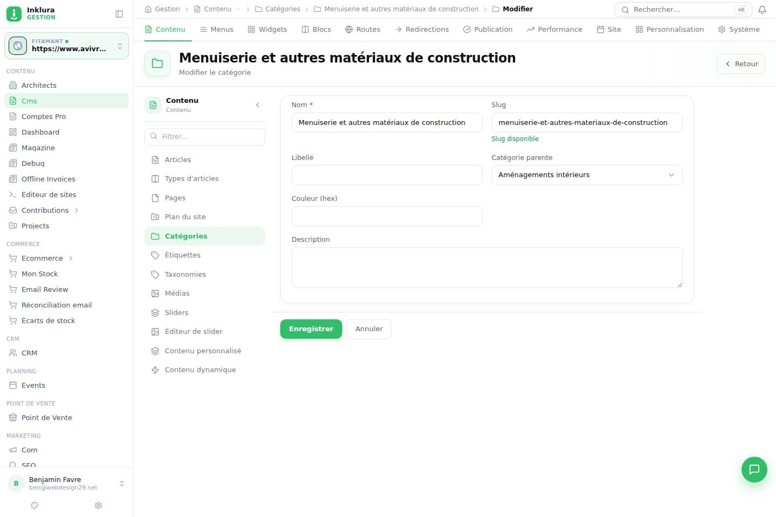
Task: Collapse the Contenu panel chevron
Action: (258, 105)
